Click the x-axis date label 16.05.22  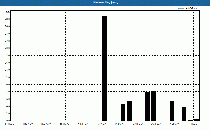pyautogui.click(x=101, y=124)
